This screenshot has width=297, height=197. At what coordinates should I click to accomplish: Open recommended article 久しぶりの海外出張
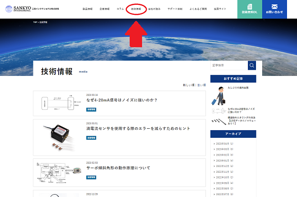[x=238, y=88]
